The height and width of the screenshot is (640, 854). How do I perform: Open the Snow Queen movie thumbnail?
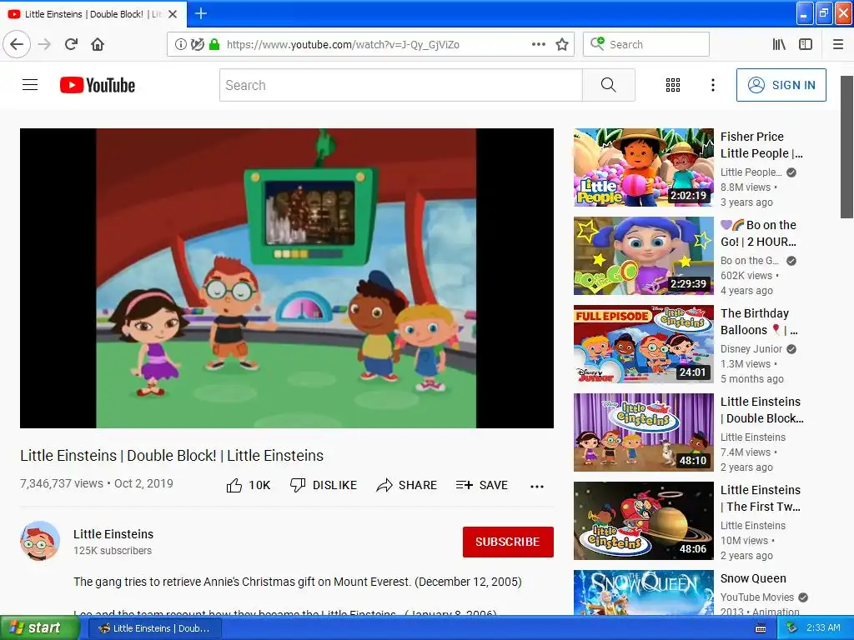643,592
